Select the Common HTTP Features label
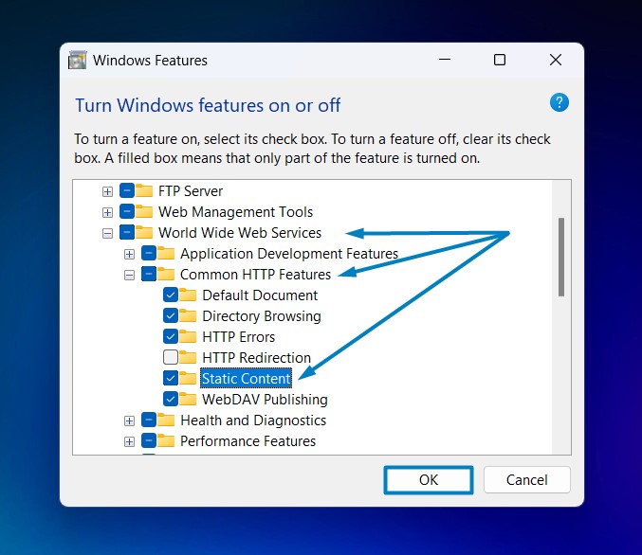The height and width of the screenshot is (555, 642). [x=255, y=275]
